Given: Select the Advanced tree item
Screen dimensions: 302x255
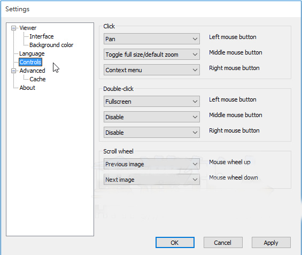Looking at the screenshot, I should [33, 71].
